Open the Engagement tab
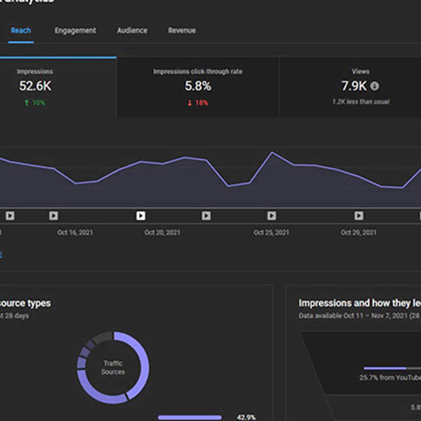 75,30
